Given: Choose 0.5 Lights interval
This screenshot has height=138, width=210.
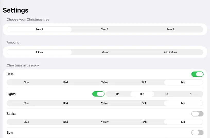Looking at the screenshot, I should click(x=167, y=94).
